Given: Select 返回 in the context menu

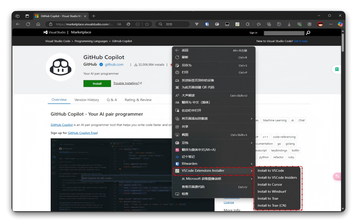Looking at the screenshot, I should 214,50.
